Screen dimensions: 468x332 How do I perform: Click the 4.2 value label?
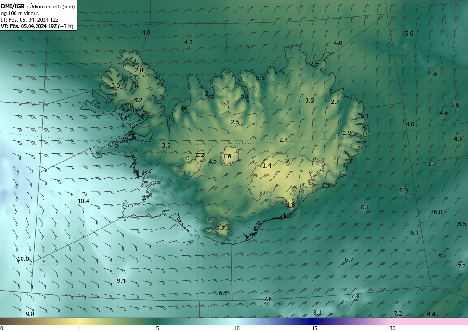click(x=212, y=162)
